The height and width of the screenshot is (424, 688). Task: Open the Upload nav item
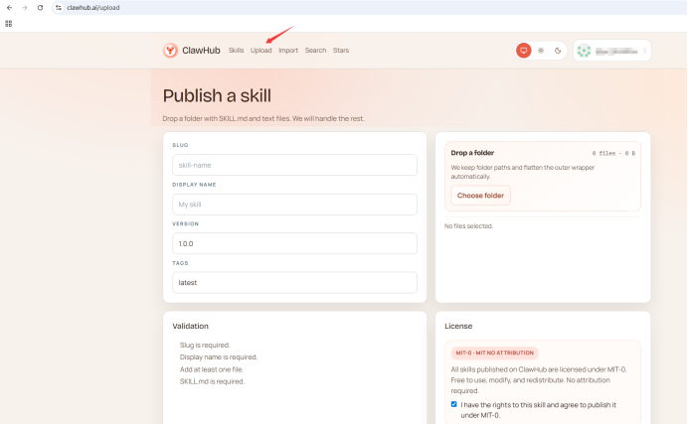pos(261,51)
